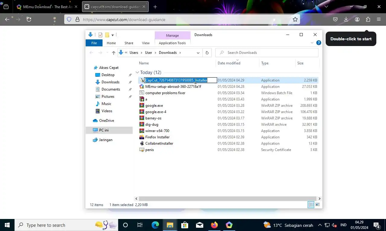The height and width of the screenshot is (231, 386).
Task: Click the Firefox back arrow
Action: coord(7,19)
